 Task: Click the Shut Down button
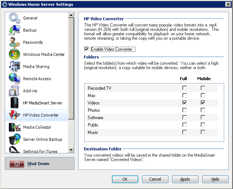pos(40,163)
